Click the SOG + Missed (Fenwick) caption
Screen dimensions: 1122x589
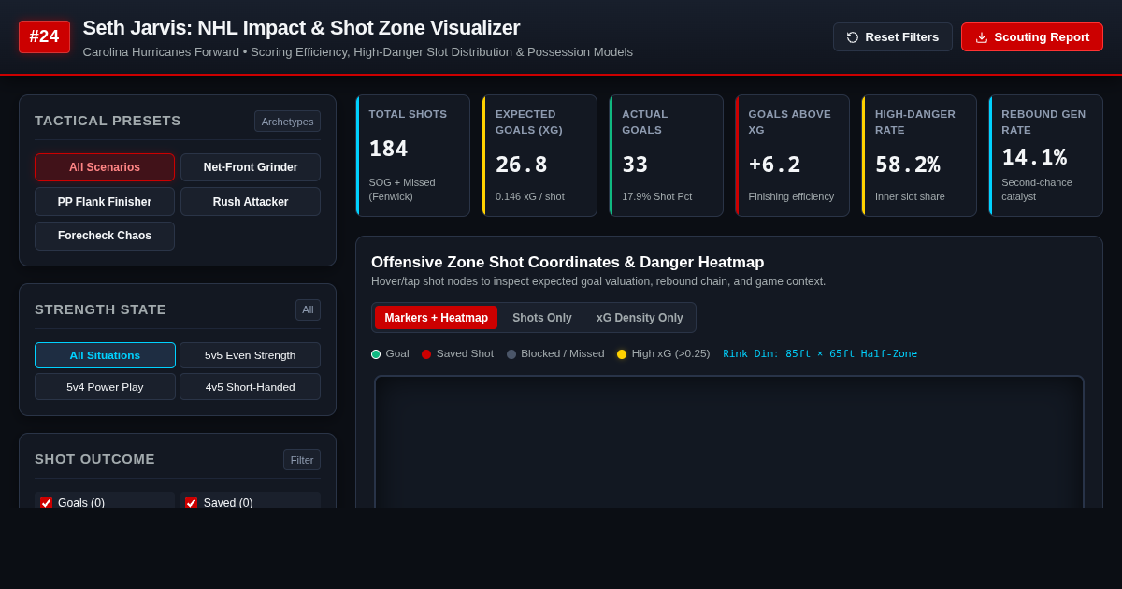402,190
